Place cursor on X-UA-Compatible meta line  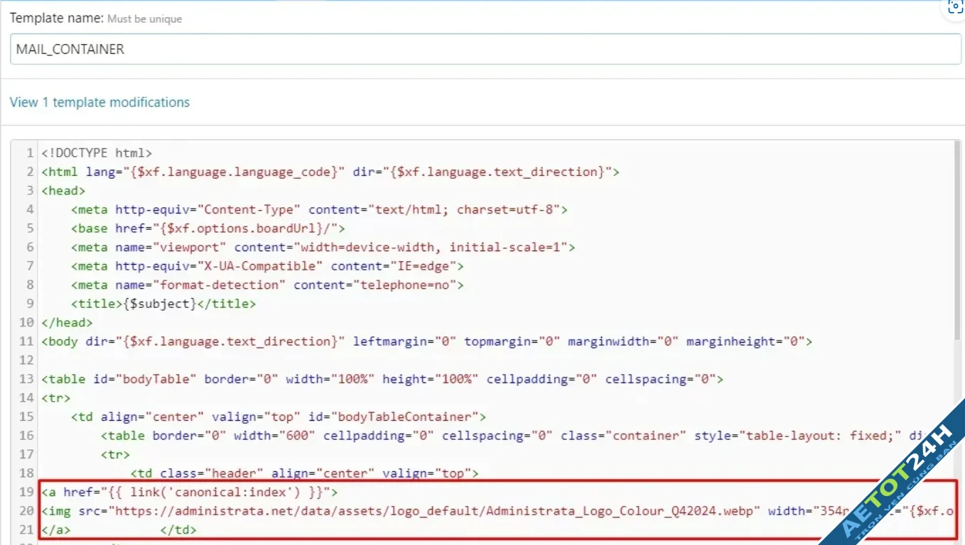pyautogui.click(x=267, y=266)
